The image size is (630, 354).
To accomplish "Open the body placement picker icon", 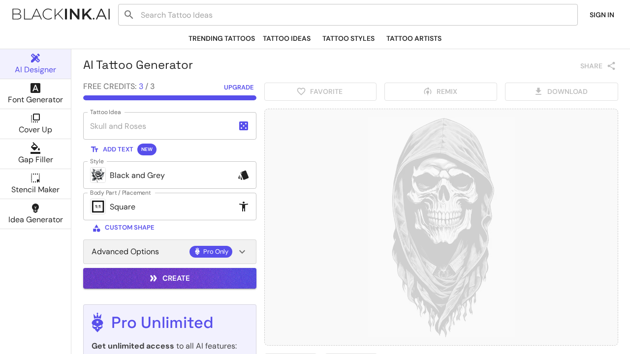I will (x=244, y=206).
